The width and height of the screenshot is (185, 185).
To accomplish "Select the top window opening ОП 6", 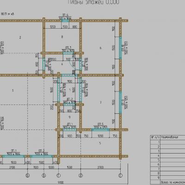I will point(65,20).
